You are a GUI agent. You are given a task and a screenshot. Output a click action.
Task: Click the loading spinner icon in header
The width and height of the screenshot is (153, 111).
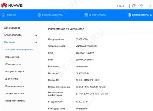(x=150, y=6)
